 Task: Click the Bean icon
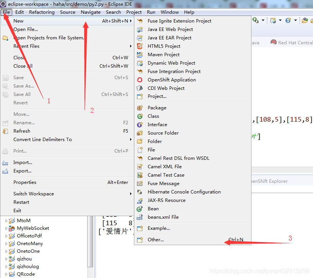(140, 209)
